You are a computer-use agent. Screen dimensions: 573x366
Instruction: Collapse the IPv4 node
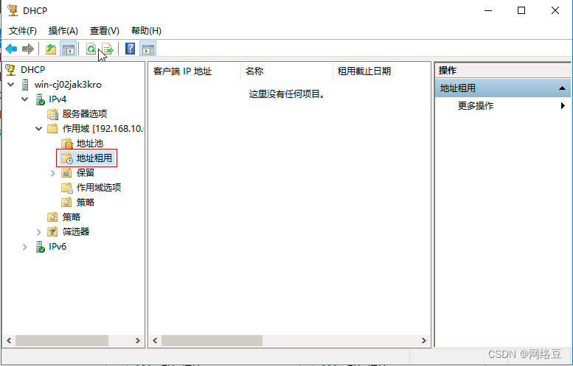25,99
